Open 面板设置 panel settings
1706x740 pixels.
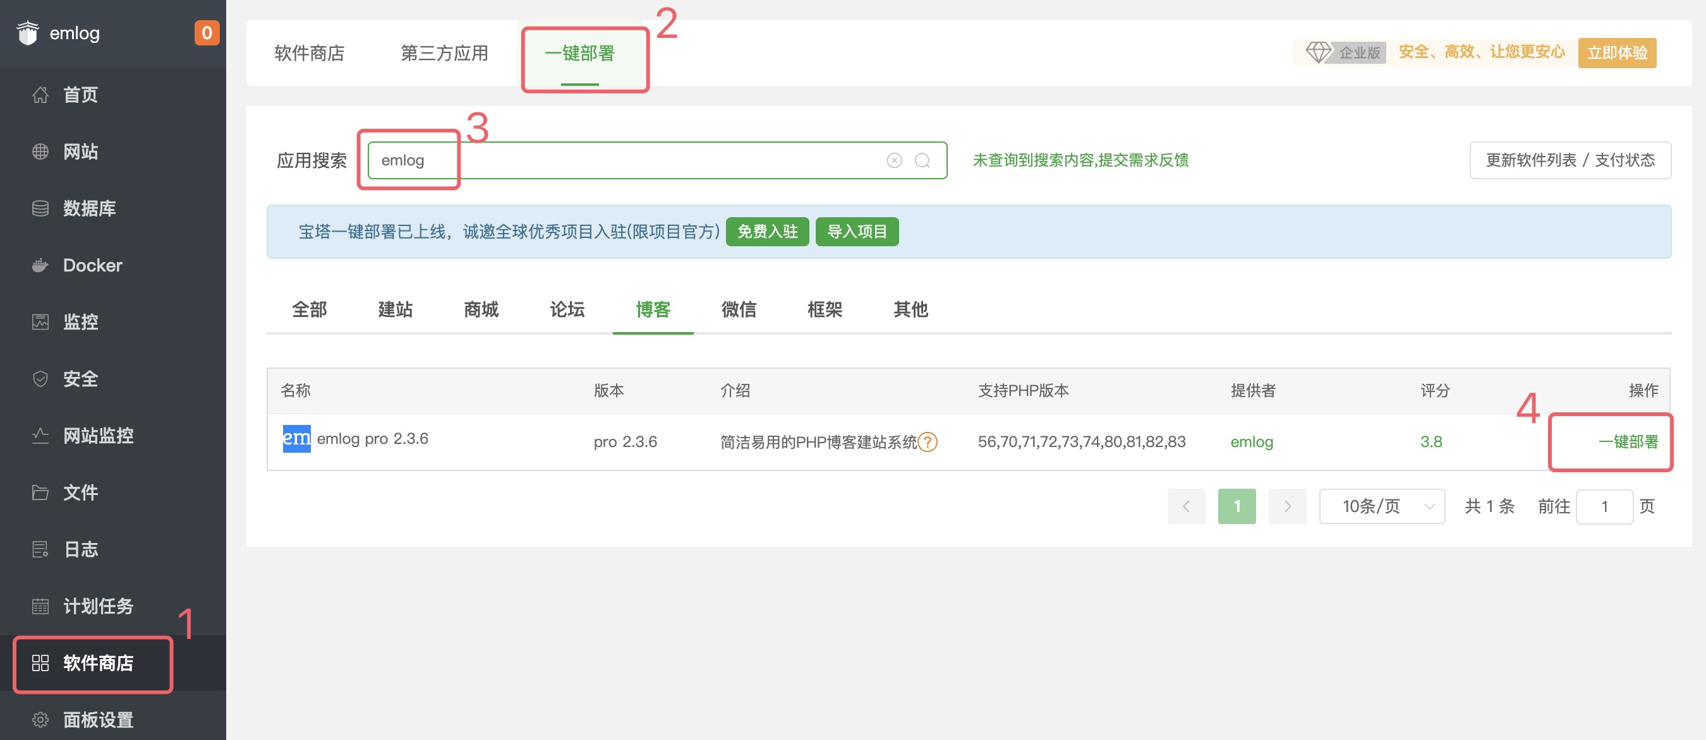(97, 720)
